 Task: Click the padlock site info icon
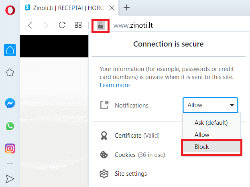(x=101, y=26)
